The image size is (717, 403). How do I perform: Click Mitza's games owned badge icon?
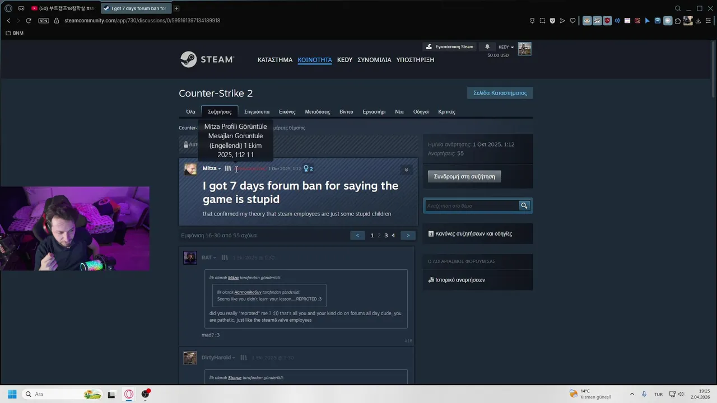click(x=228, y=168)
